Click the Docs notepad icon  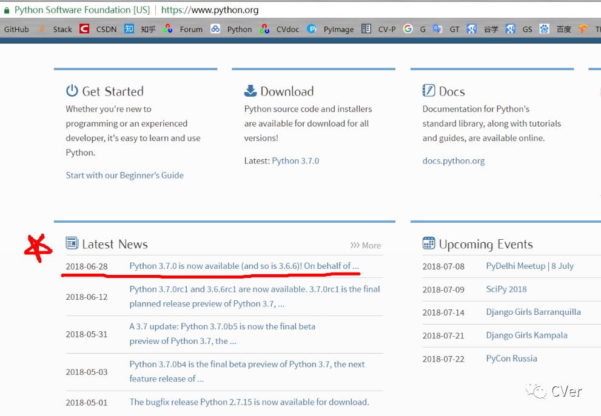tap(429, 91)
